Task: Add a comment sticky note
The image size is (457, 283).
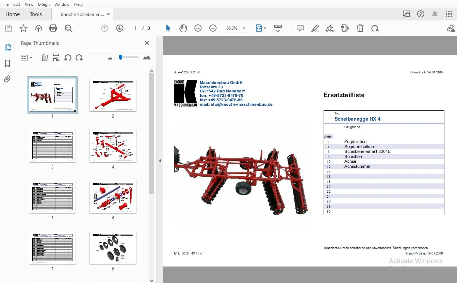Action: click(300, 28)
